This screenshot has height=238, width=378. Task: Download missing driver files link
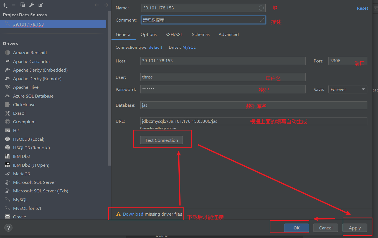(x=133, y=214)
